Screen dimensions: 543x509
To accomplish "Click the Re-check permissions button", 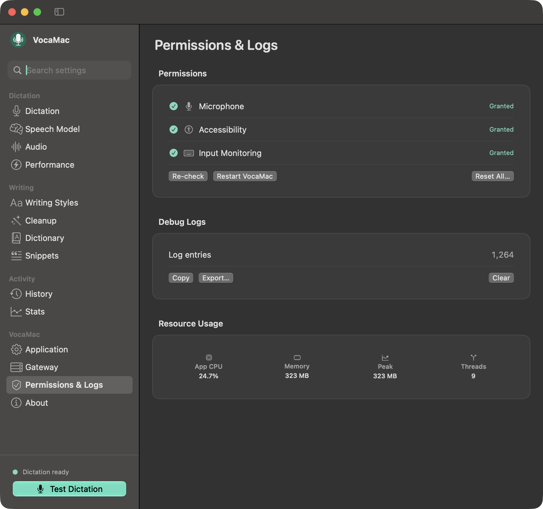I will pyautogui.click(x=188, y=176).
